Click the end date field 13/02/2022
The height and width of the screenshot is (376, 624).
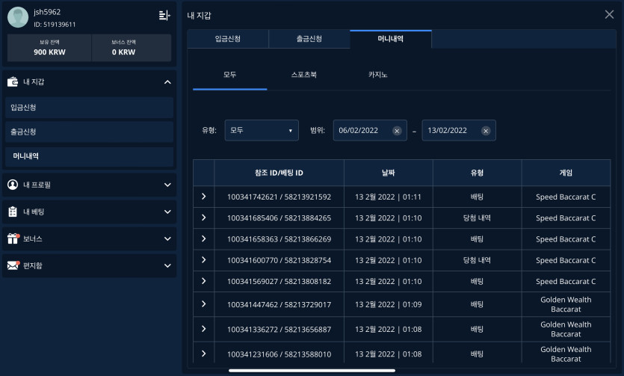click(x=459, y=130)
